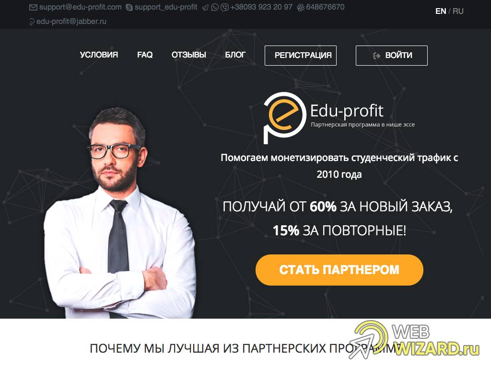Open the Telegram paper plane icon
491x368 pixels.
205,8
